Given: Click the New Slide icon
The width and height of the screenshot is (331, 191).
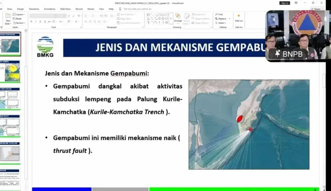Looking at the screenshot, I should pos(8,17).
